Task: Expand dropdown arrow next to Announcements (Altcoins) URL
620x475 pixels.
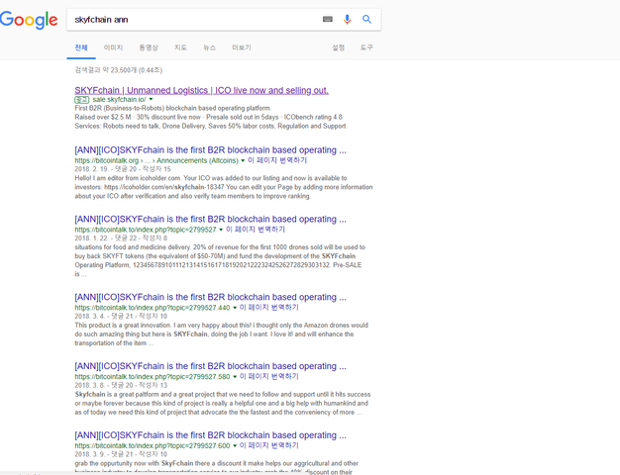Action: click(243, 160)
